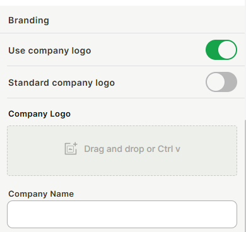Tap white knob of Standard company logo toggle
The height and width of the screenshot is (232, 246).
[x=216, y=82]
